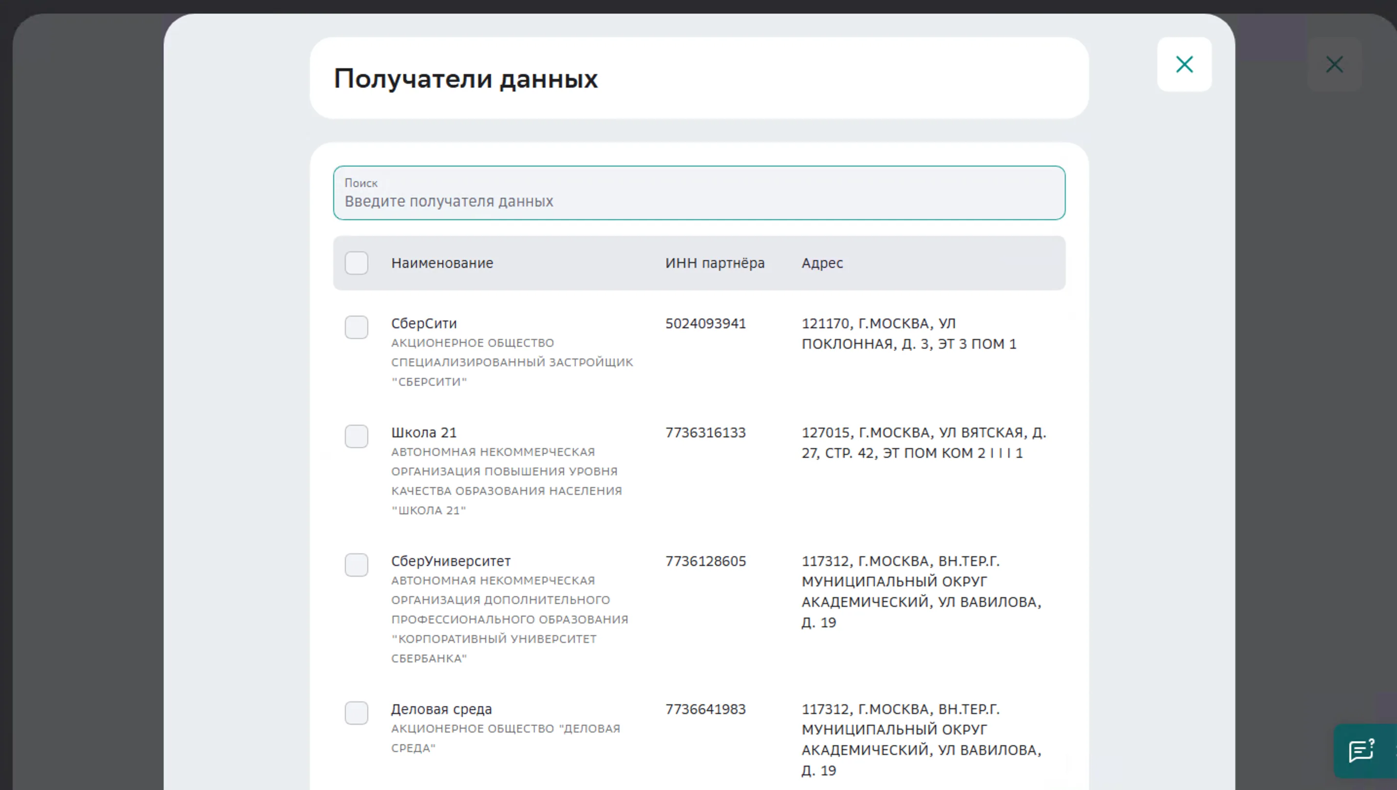Tick the Деловая среда checkbox
The image size is (1397, 790).
[357, 713]
